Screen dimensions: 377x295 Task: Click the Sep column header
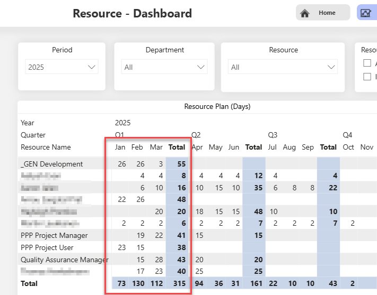tap(308, 147)
